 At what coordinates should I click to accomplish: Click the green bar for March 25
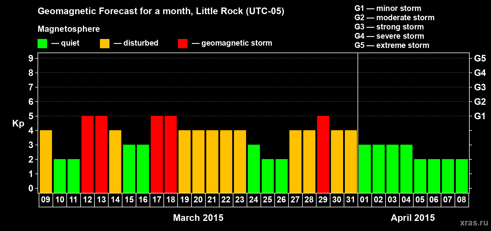(x=268, y=176)
